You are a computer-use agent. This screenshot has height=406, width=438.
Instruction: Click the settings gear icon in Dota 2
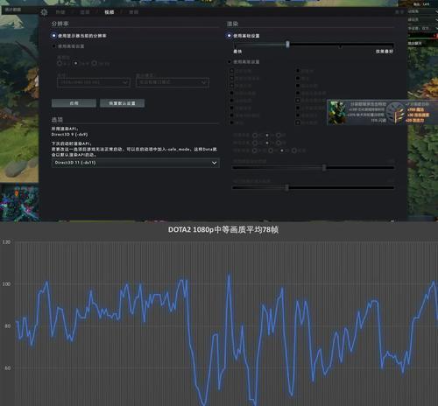tap(44, 12)
